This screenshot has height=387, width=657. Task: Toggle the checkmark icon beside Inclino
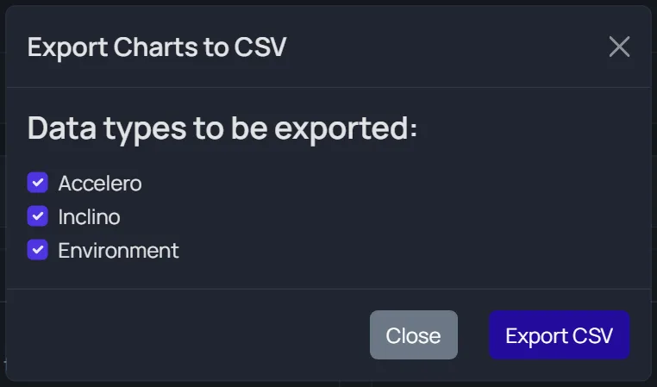coord(38,216)
